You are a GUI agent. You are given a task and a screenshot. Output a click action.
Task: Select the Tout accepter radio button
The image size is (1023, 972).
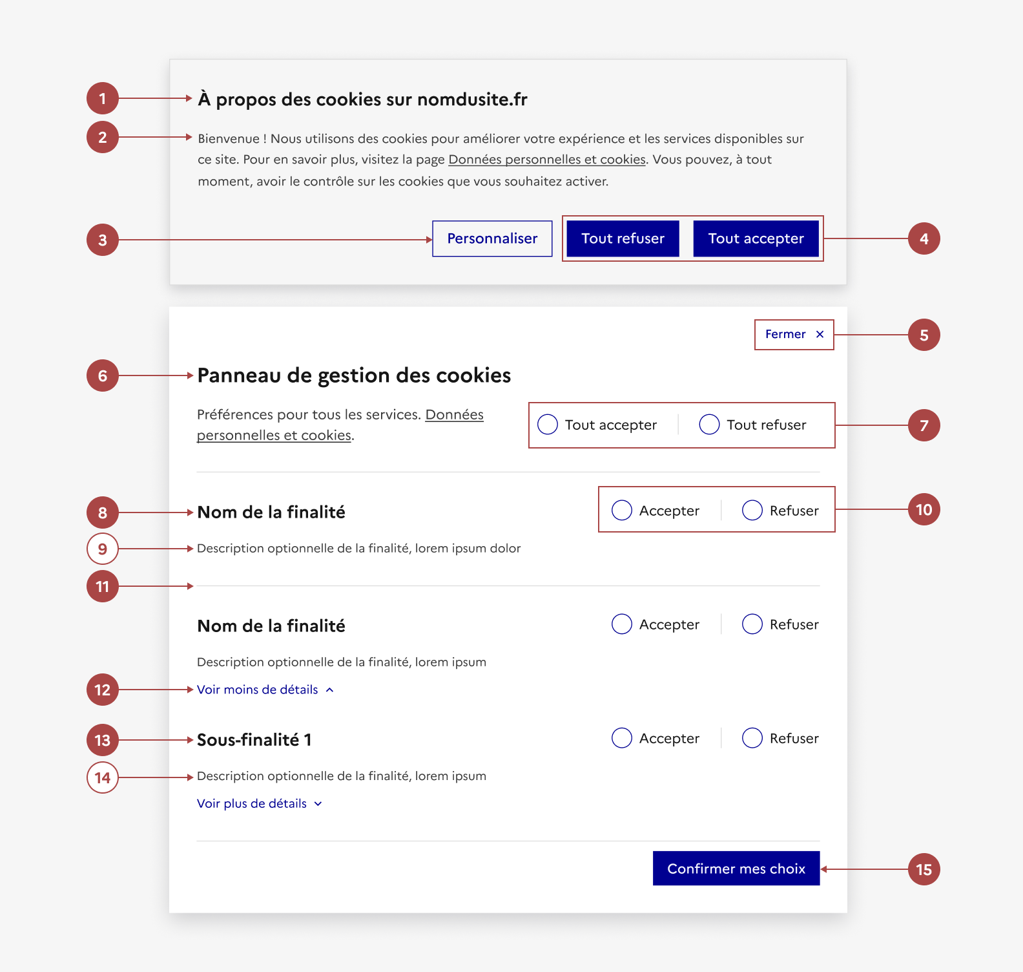[548, 425]
